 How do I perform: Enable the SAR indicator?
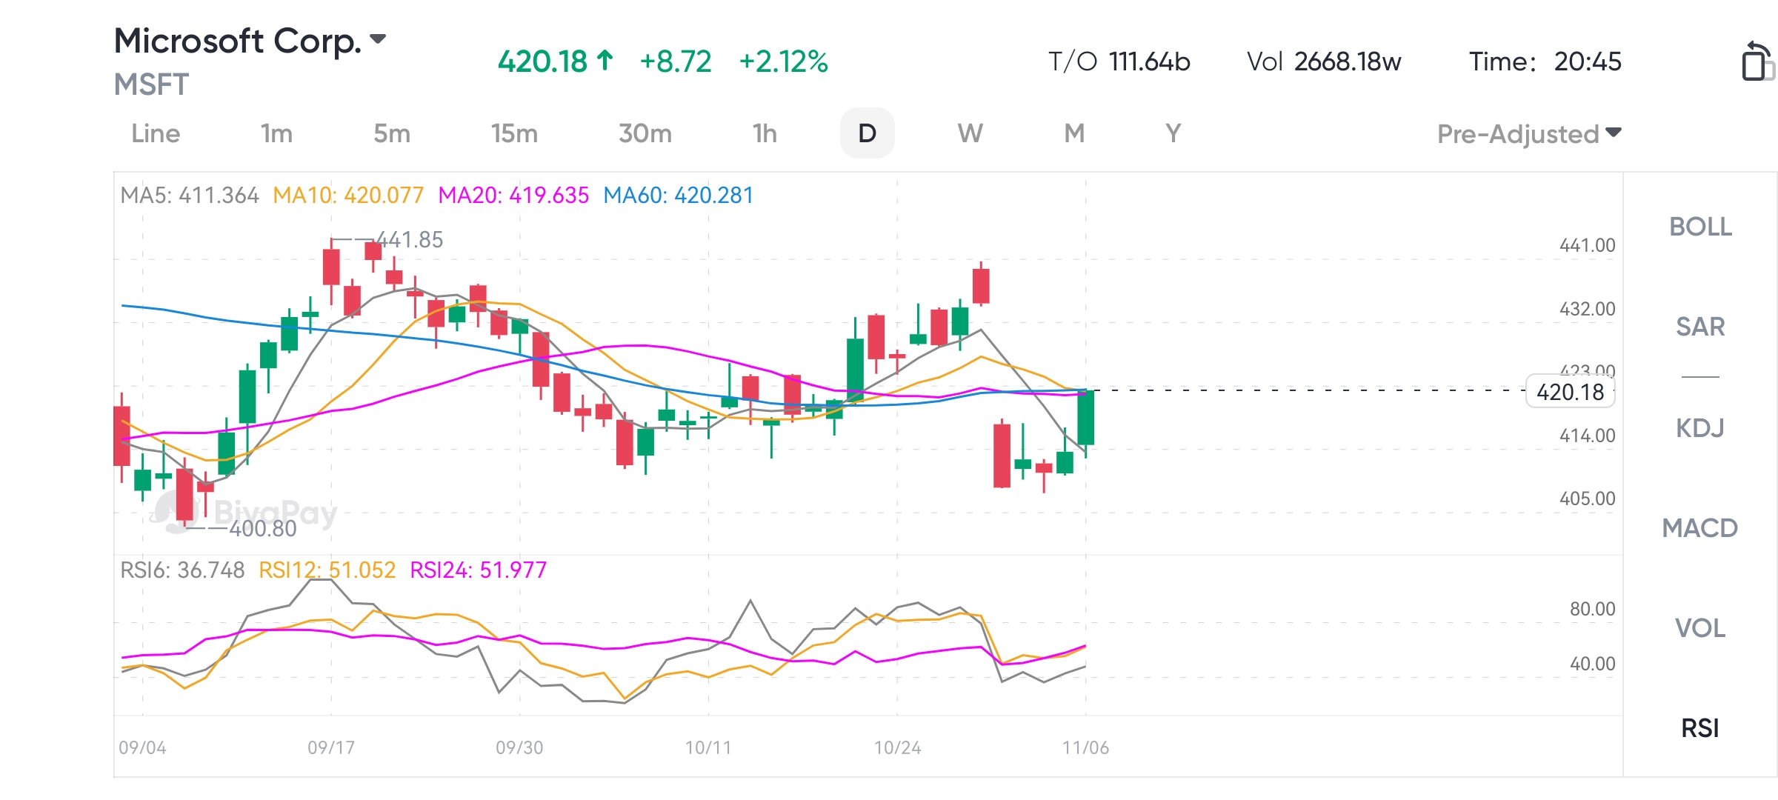pos(1700,327)
